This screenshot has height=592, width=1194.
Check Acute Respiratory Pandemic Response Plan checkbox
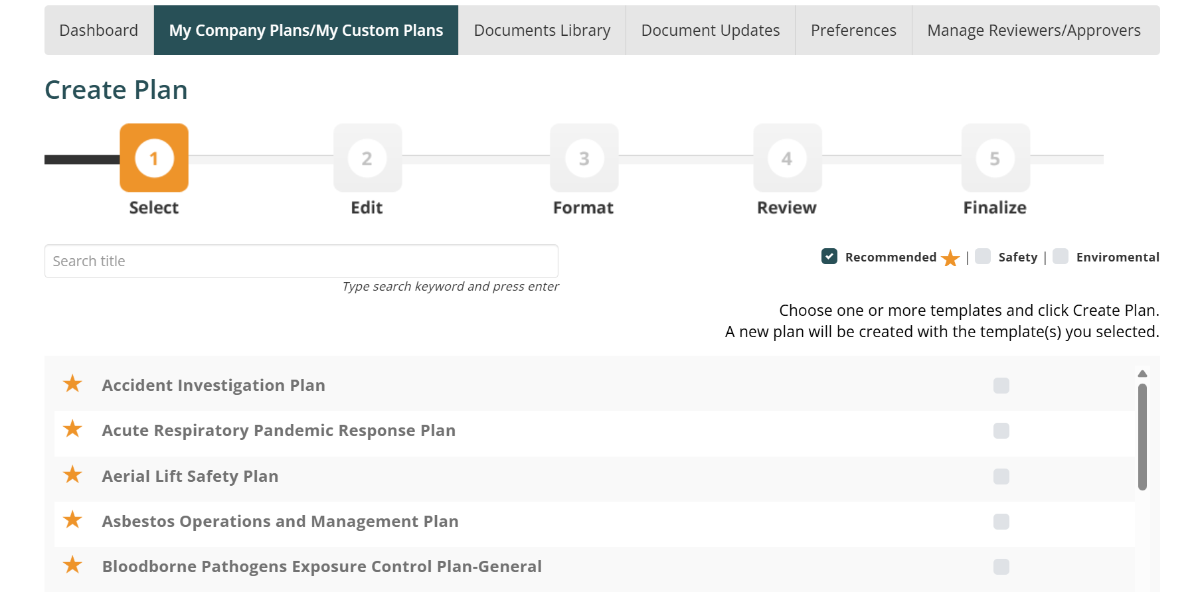[1001, 431]
